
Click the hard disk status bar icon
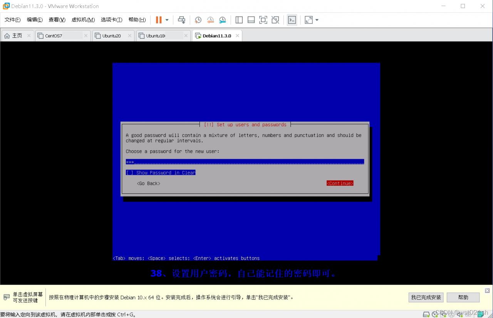pos(426,314)
